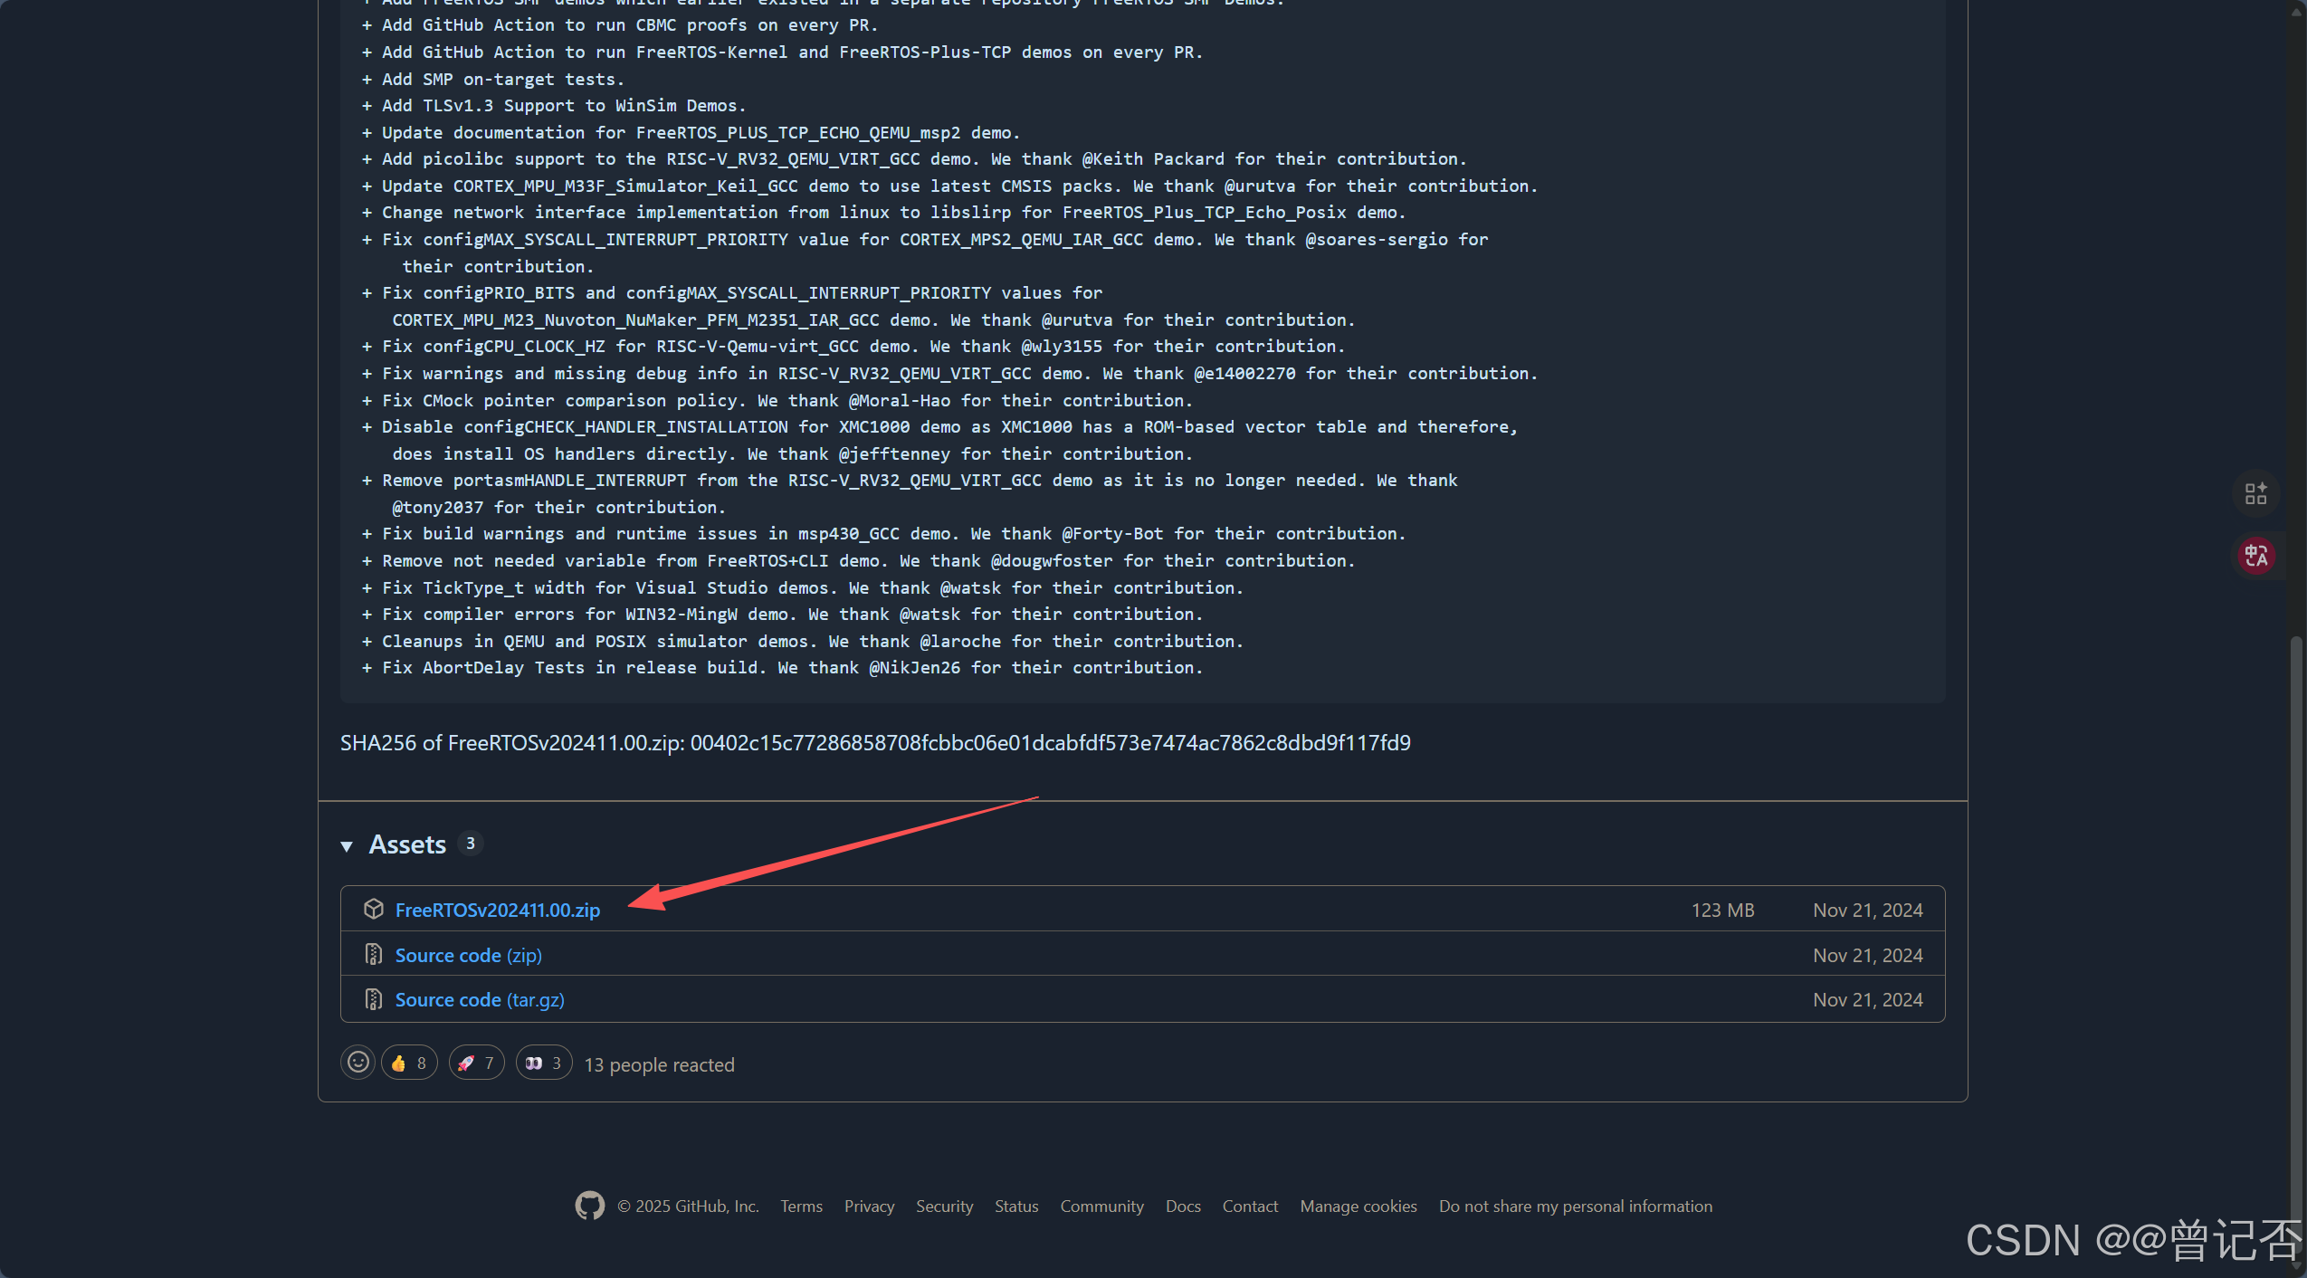Click the 'Fix TickType_t width for Visual Studio demos' line
2307x1278 pixels.
[x=802, y=587]
